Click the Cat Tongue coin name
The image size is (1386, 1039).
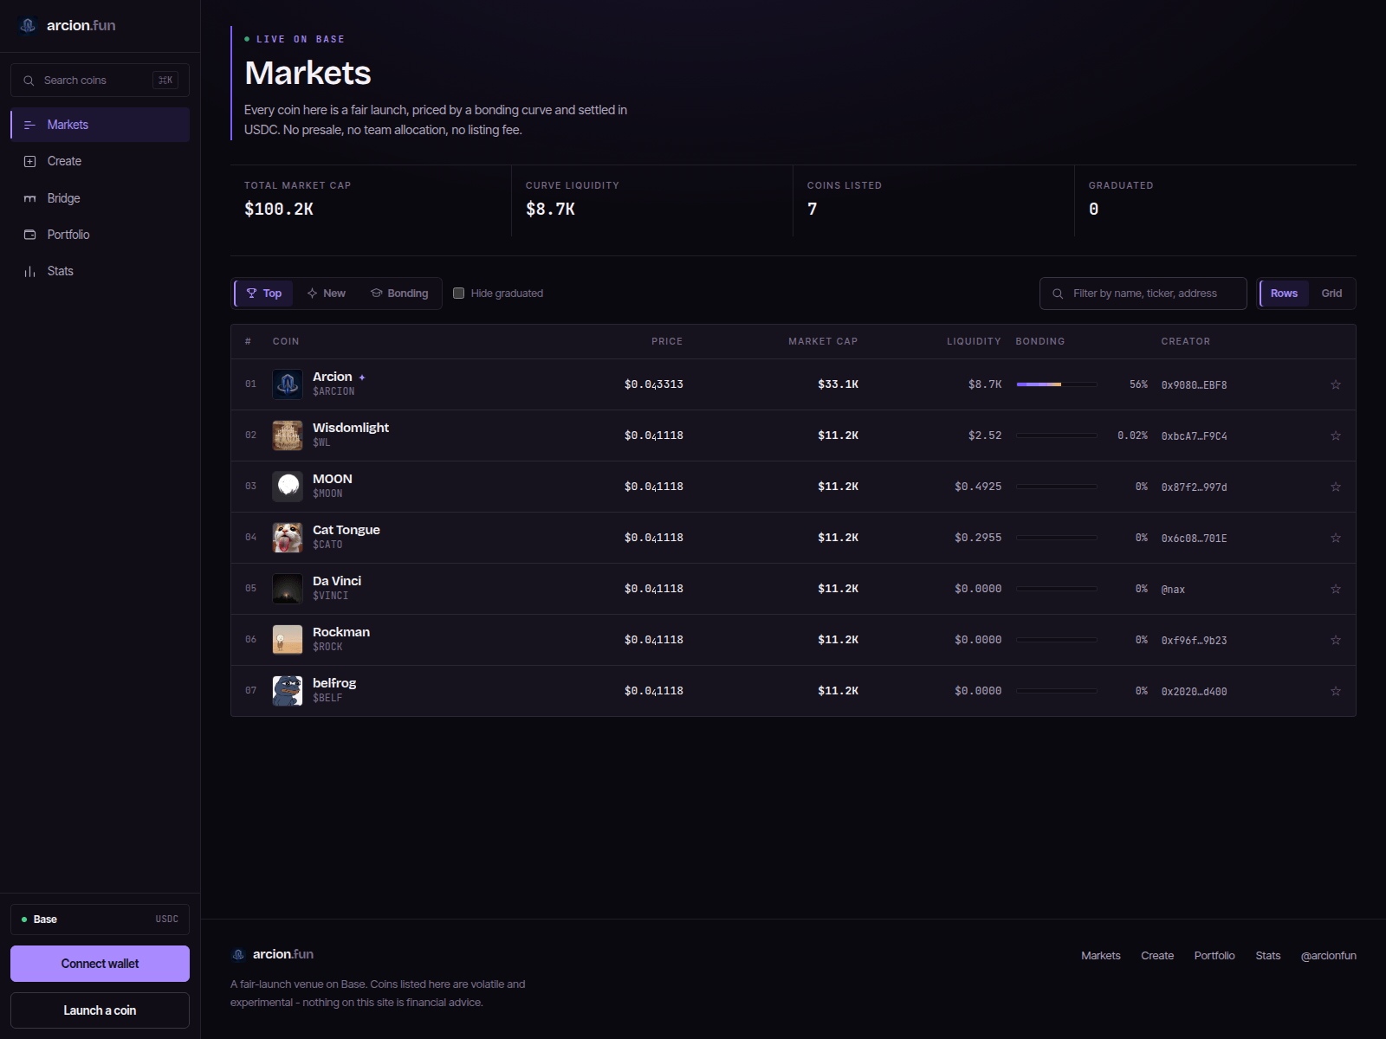point(346,530)
